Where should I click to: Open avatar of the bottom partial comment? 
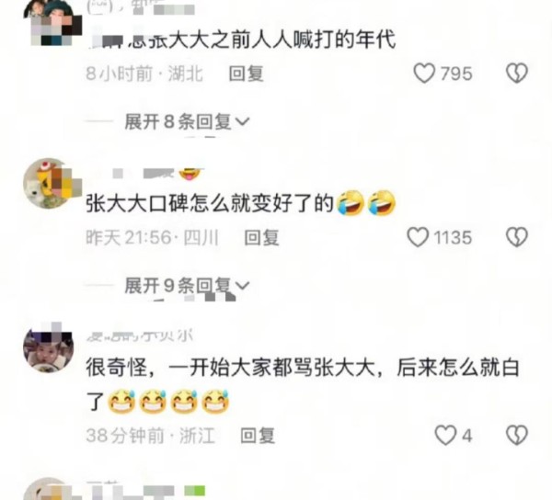click(x=50, y=489)
